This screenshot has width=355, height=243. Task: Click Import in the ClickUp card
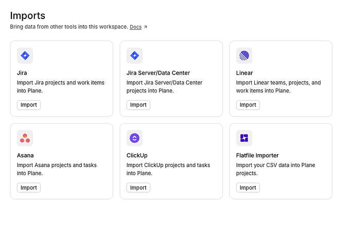[138, 188]
